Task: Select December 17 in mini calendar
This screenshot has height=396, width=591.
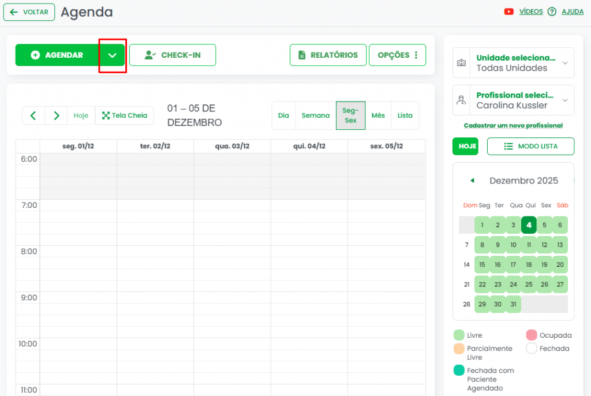Action: (513, 264)
